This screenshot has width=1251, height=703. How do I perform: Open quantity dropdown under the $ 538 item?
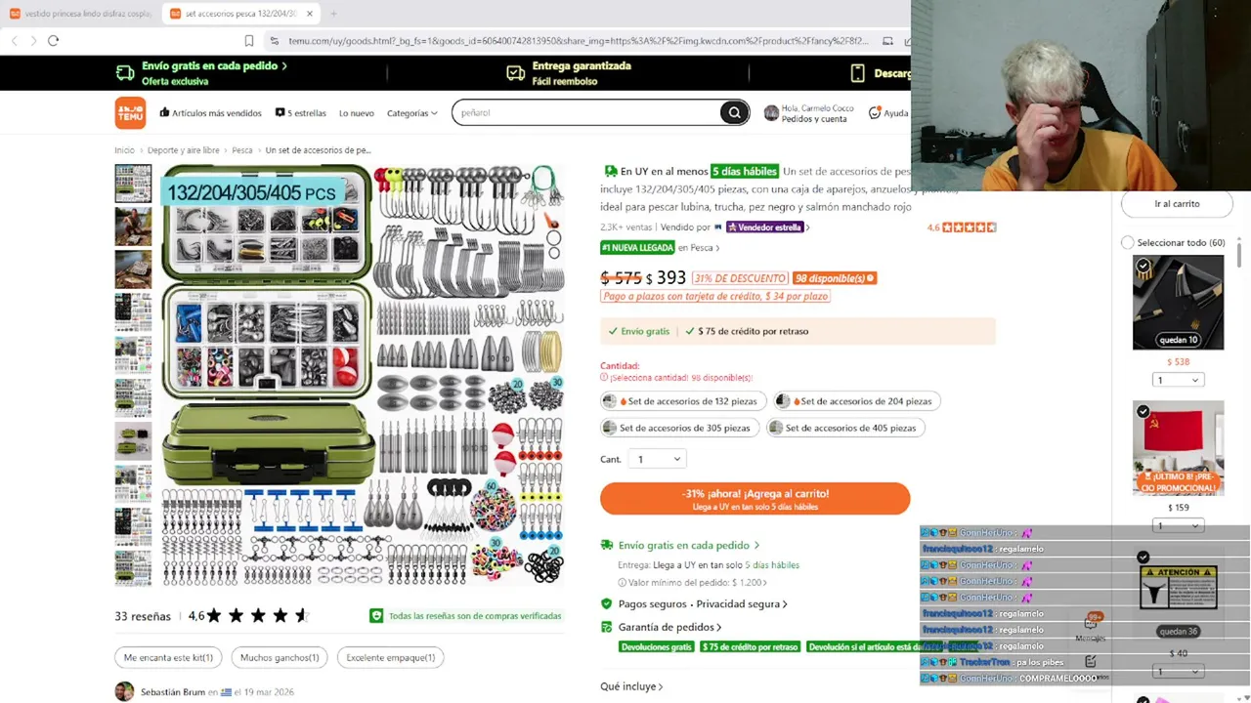click(x=1178, y=380)
